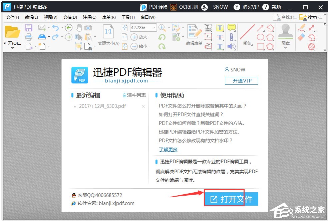Click the 开通VIP button
The image size is (328, 221).
(x=241, y=81)
